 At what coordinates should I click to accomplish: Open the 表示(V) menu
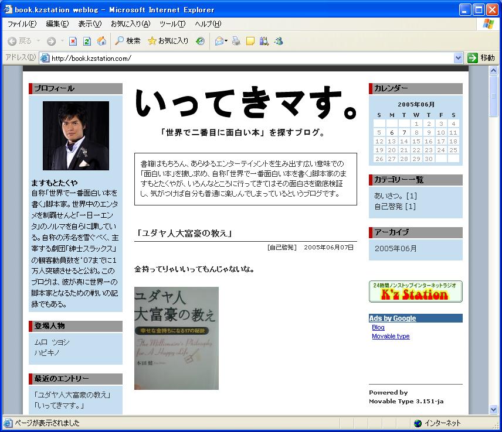pos(90,24)
